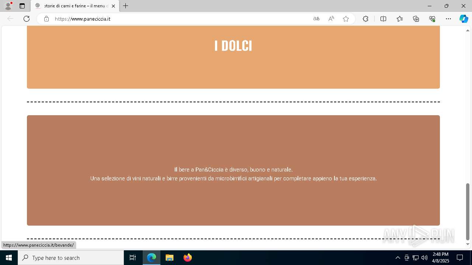Screen dimensions: 472x265
Task: Open Task View on taskbar
Action: 133,258
